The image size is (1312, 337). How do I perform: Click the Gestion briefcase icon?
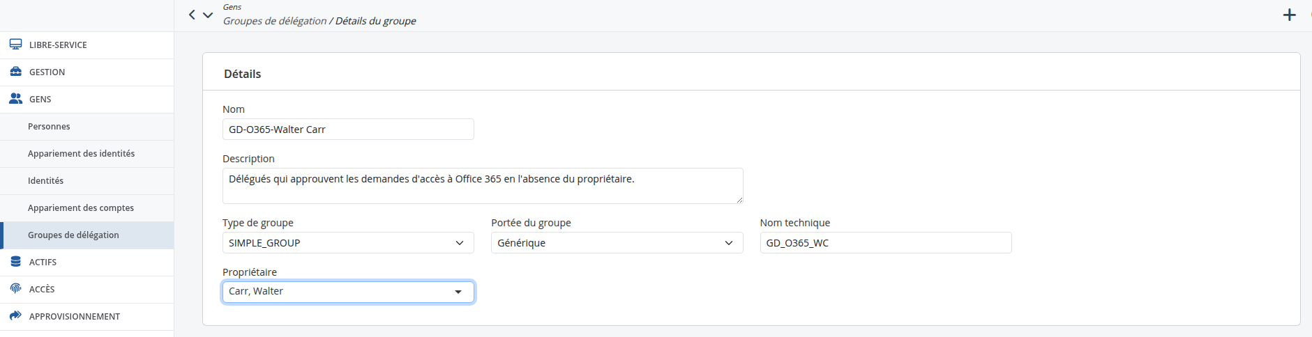[x=15, y=72]
